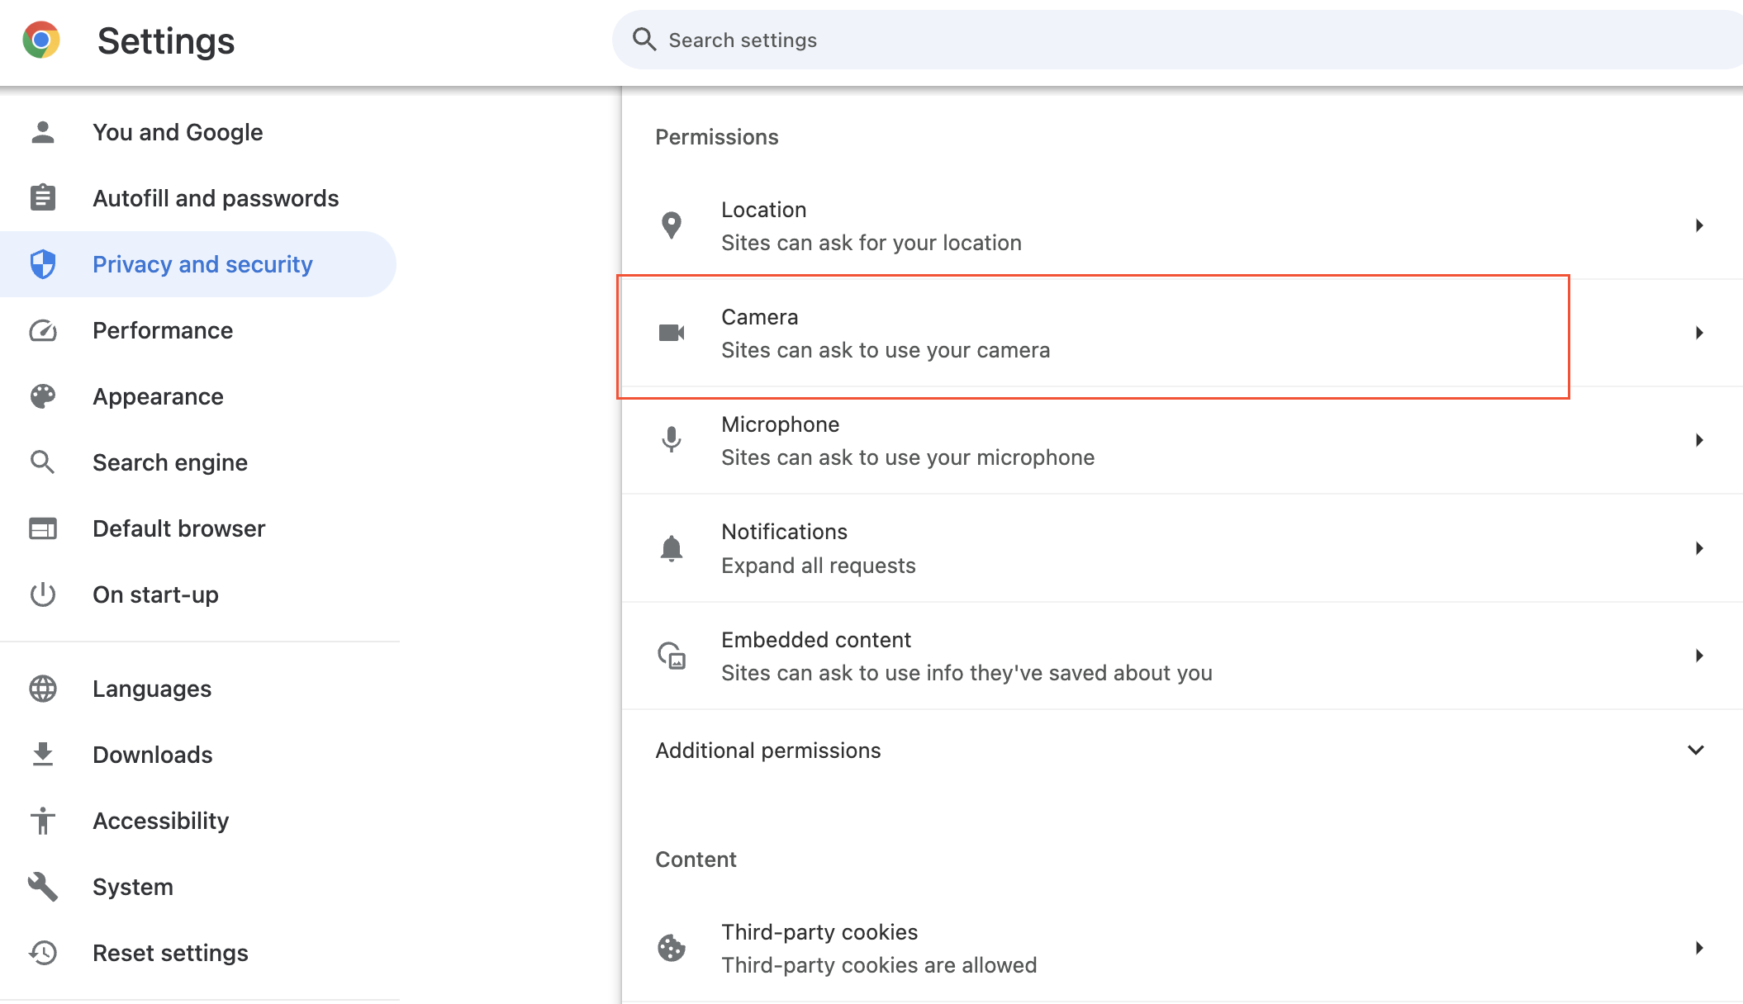Screen dimensions: 1743x1004
Task: Open Location permission via its arrow
Action: [x=1698, y=225]
